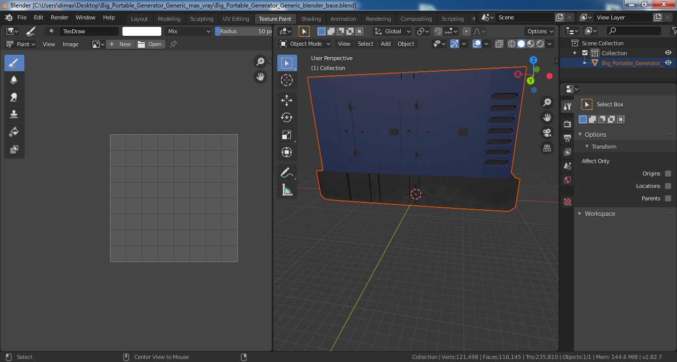Open the Scene properties tab
Screen dimensions: 677x362
(x=567, y=166)
